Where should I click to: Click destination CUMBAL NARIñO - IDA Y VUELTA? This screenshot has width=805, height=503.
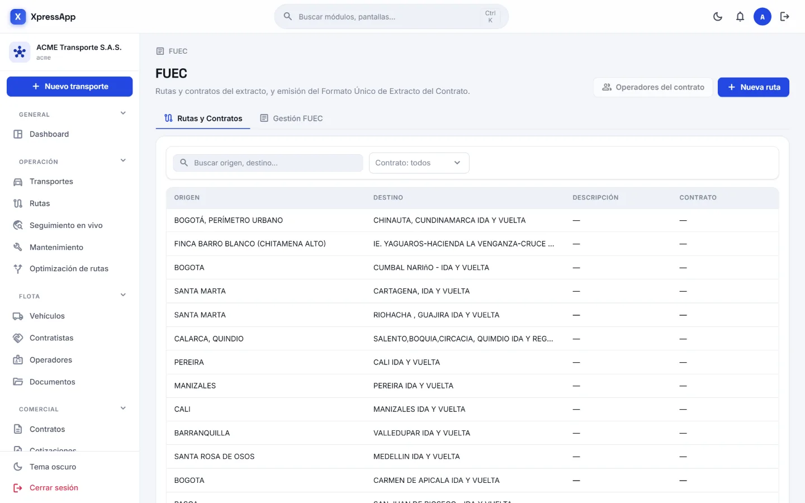pyautogui.click(x=431, y=268)
